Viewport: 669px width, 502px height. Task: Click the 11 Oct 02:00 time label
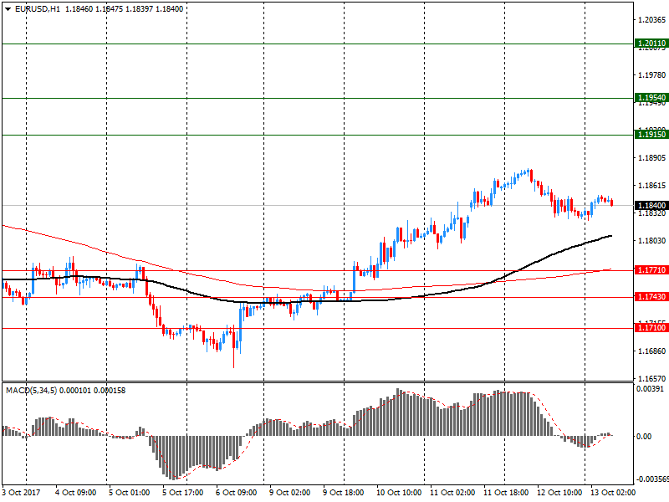[x=452, y=493]
